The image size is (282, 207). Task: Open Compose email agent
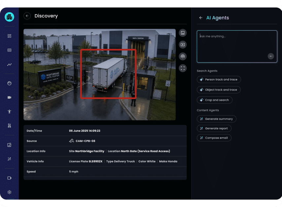(214, 138)
